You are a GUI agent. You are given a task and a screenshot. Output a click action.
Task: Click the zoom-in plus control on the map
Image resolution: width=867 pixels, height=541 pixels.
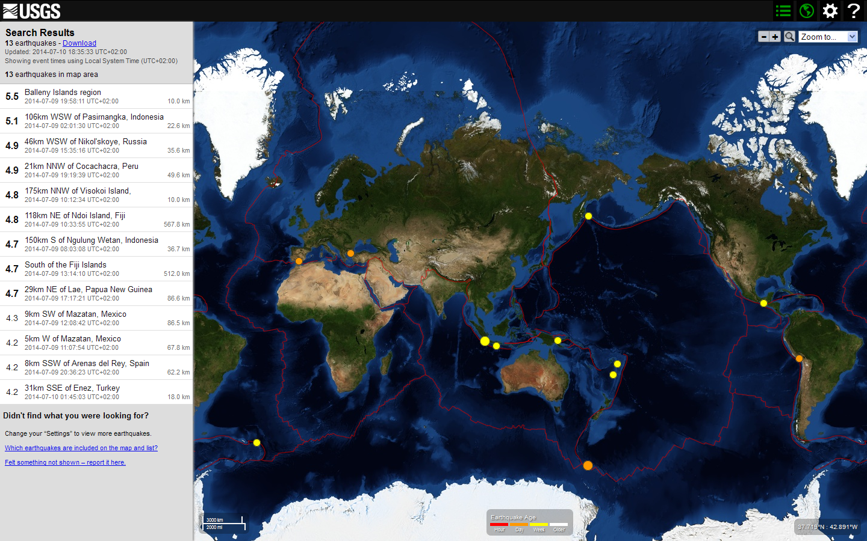click(775, 36)
